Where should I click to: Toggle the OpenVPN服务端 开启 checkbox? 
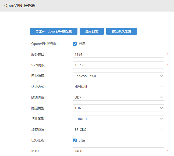tap(75, 43)
